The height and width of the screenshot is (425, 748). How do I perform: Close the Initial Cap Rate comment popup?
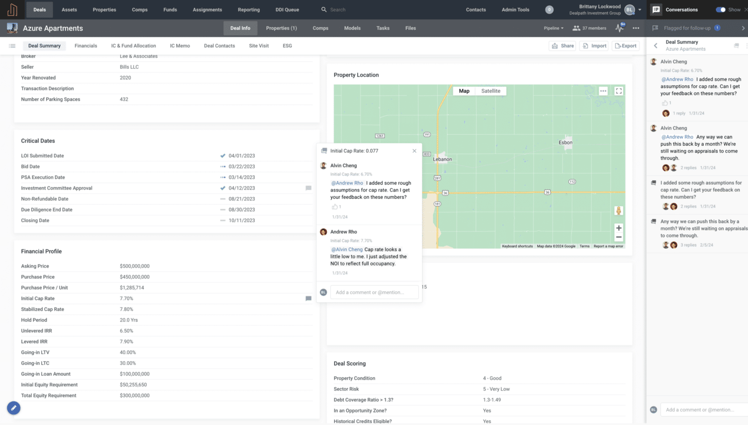point(414,151)
